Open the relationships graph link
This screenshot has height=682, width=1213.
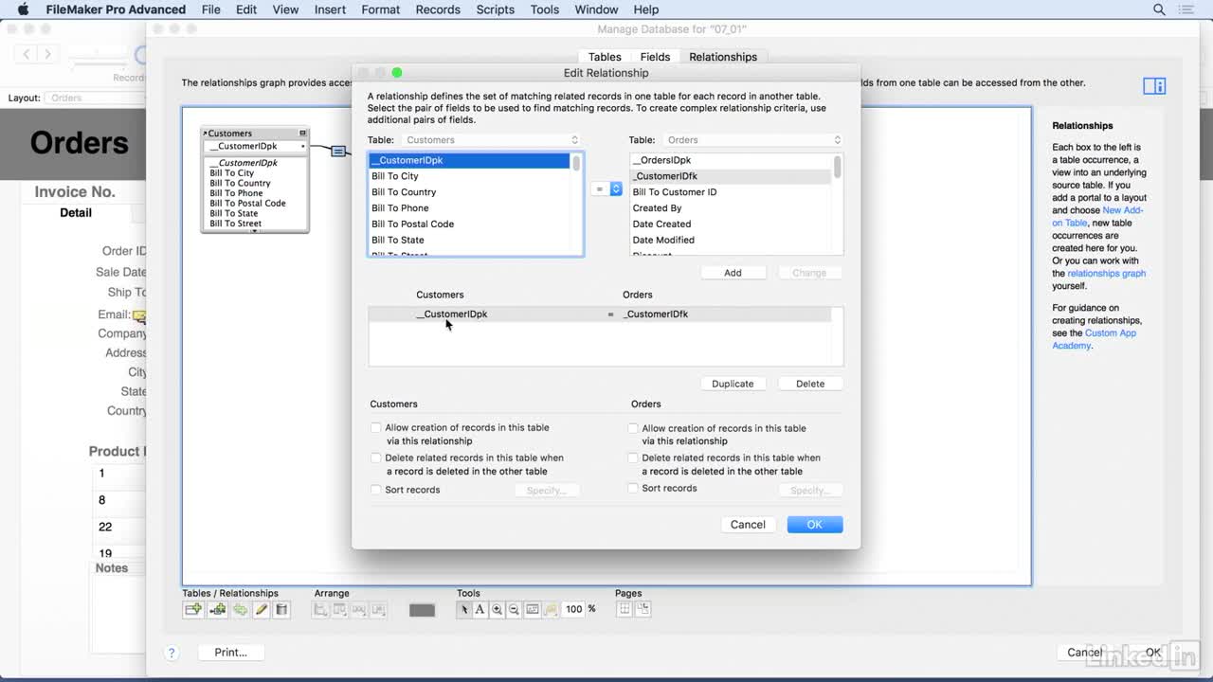(x=1107, y=274)
